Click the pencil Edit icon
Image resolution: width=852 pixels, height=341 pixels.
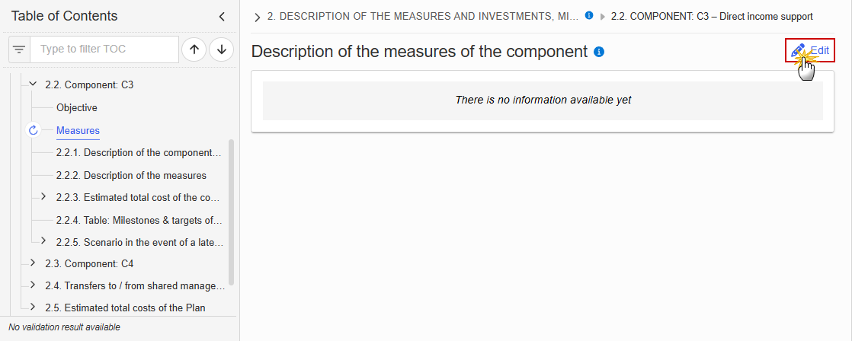(798, 50)
